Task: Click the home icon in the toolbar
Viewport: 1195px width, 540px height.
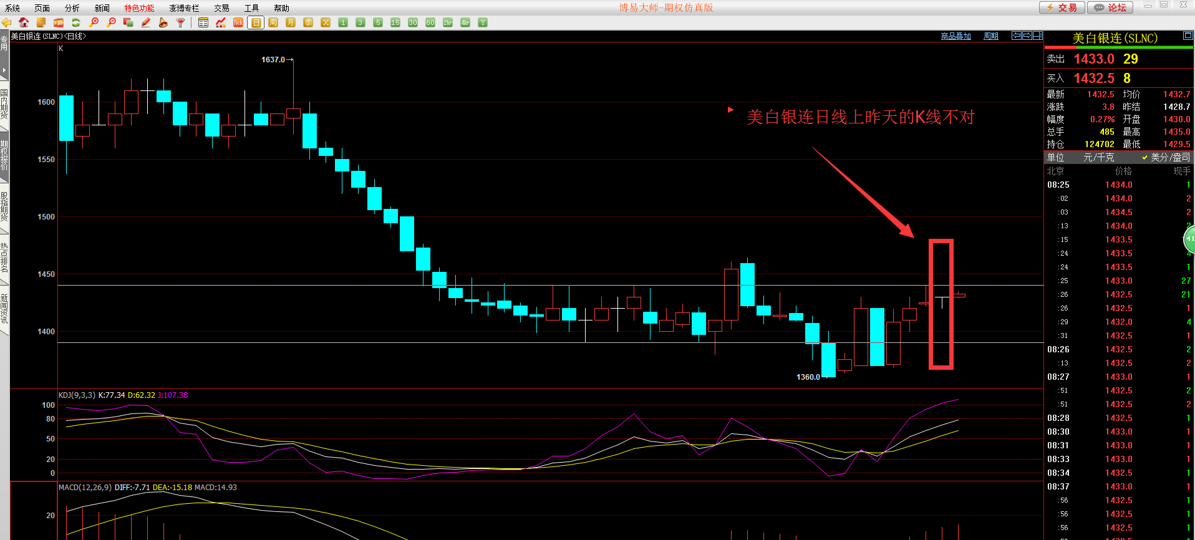Action: (24, 22)
